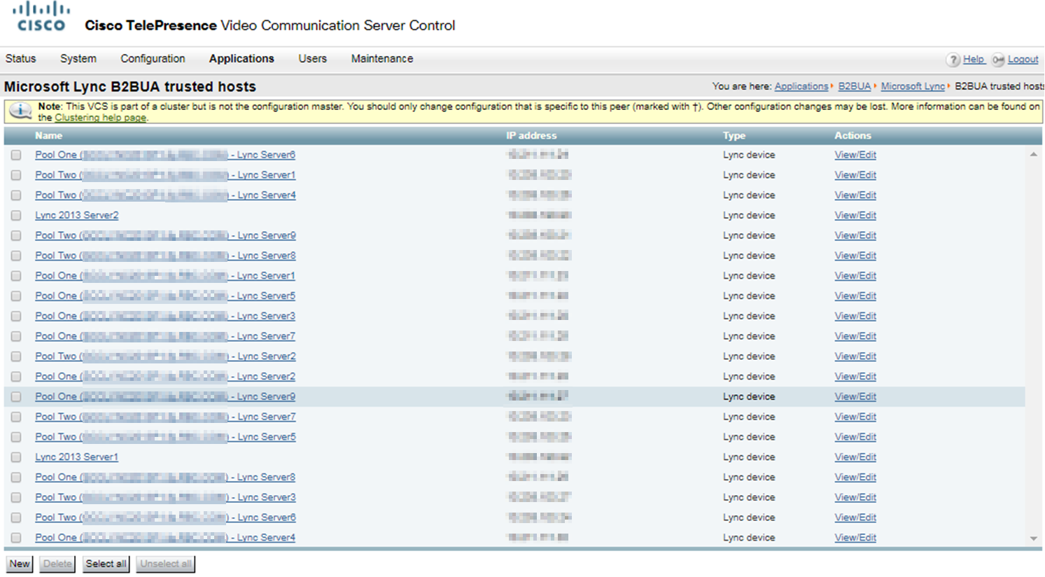Tick the checkbox for Pool Two Lync Server4
1045x577 pixels.
16,195
